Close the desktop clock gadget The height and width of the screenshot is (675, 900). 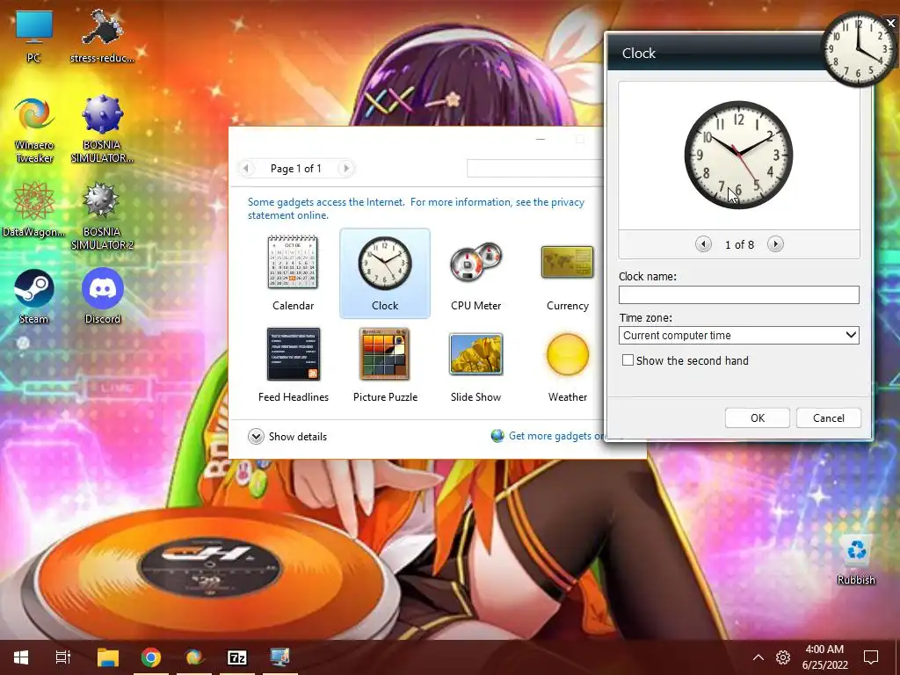pyautogui.click(x=891, y=23)
